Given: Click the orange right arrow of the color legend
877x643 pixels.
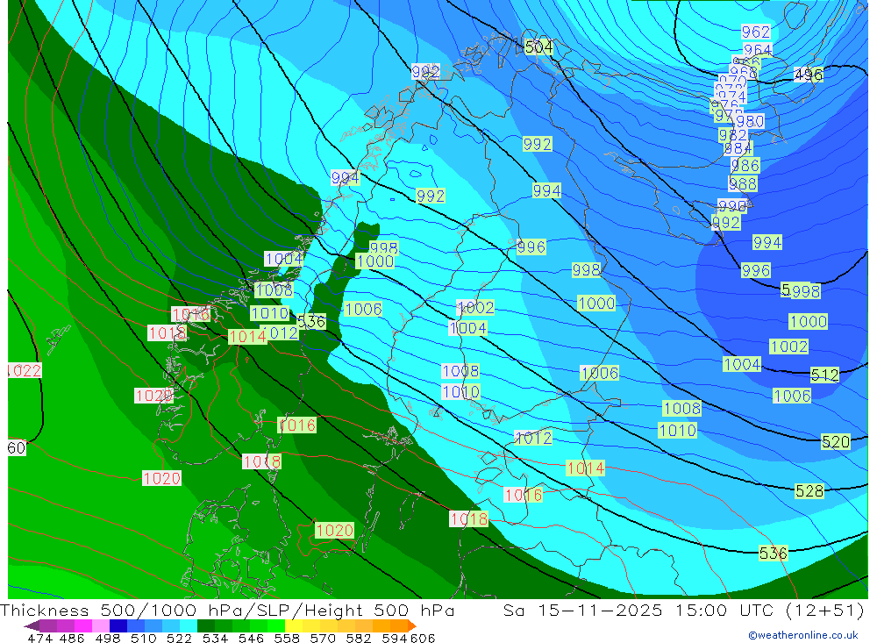Looking at the screenshot, I should tap(412, 626).
